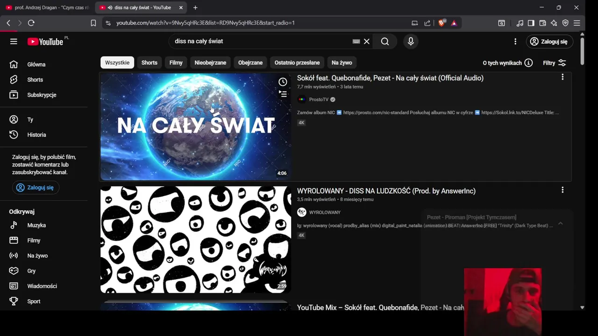Open the Brave VPN shield icon
The height and width of the screenshot is (336, 598).
click(565, 23)
